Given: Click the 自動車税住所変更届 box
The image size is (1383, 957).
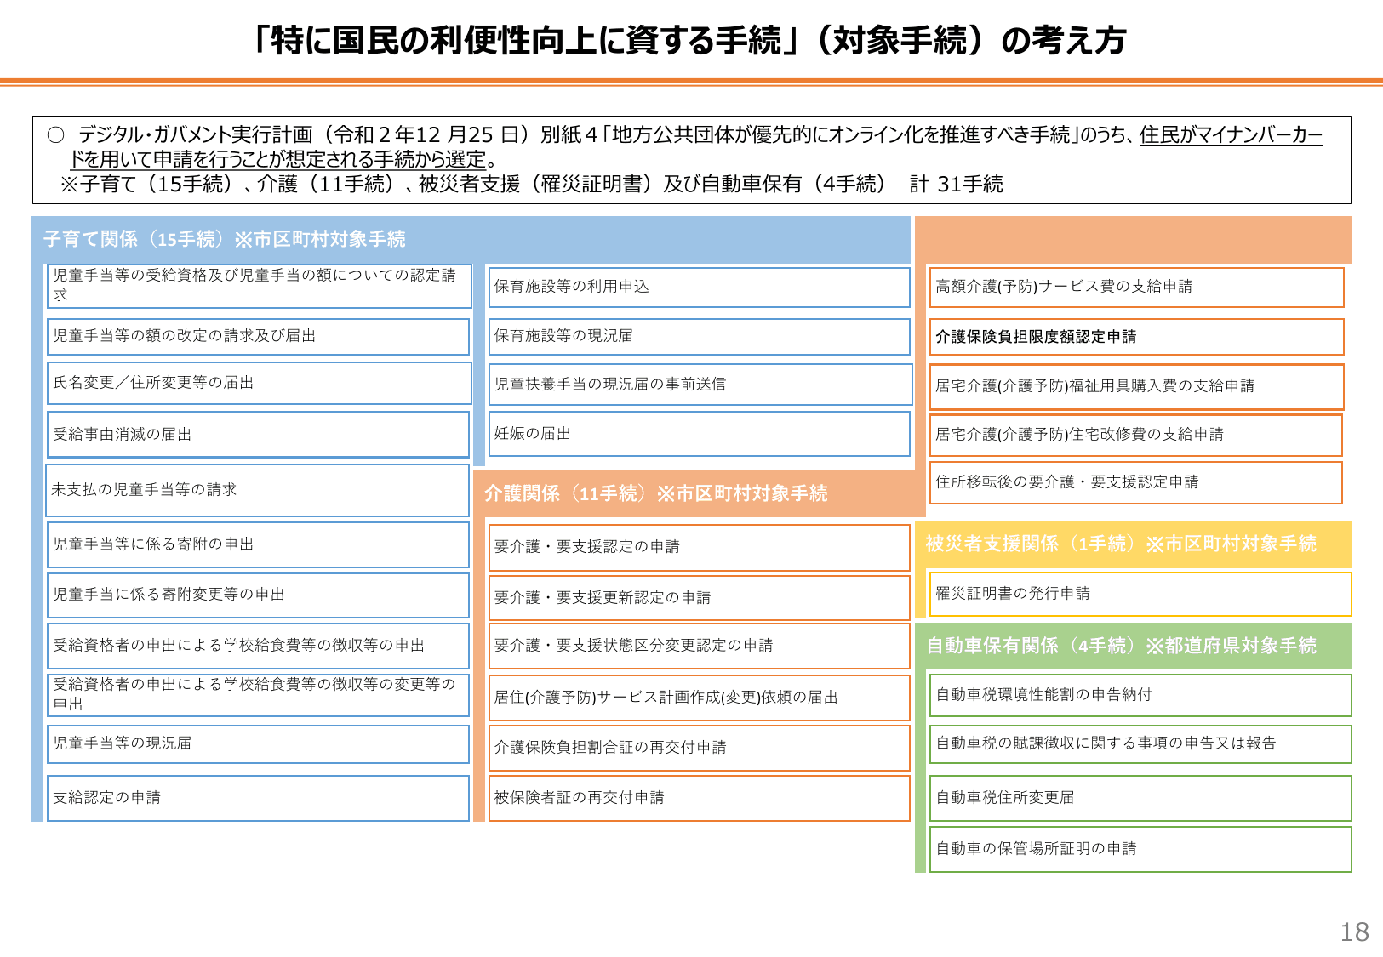Looking at the screenshot, I should click(x=1138, y=798).
